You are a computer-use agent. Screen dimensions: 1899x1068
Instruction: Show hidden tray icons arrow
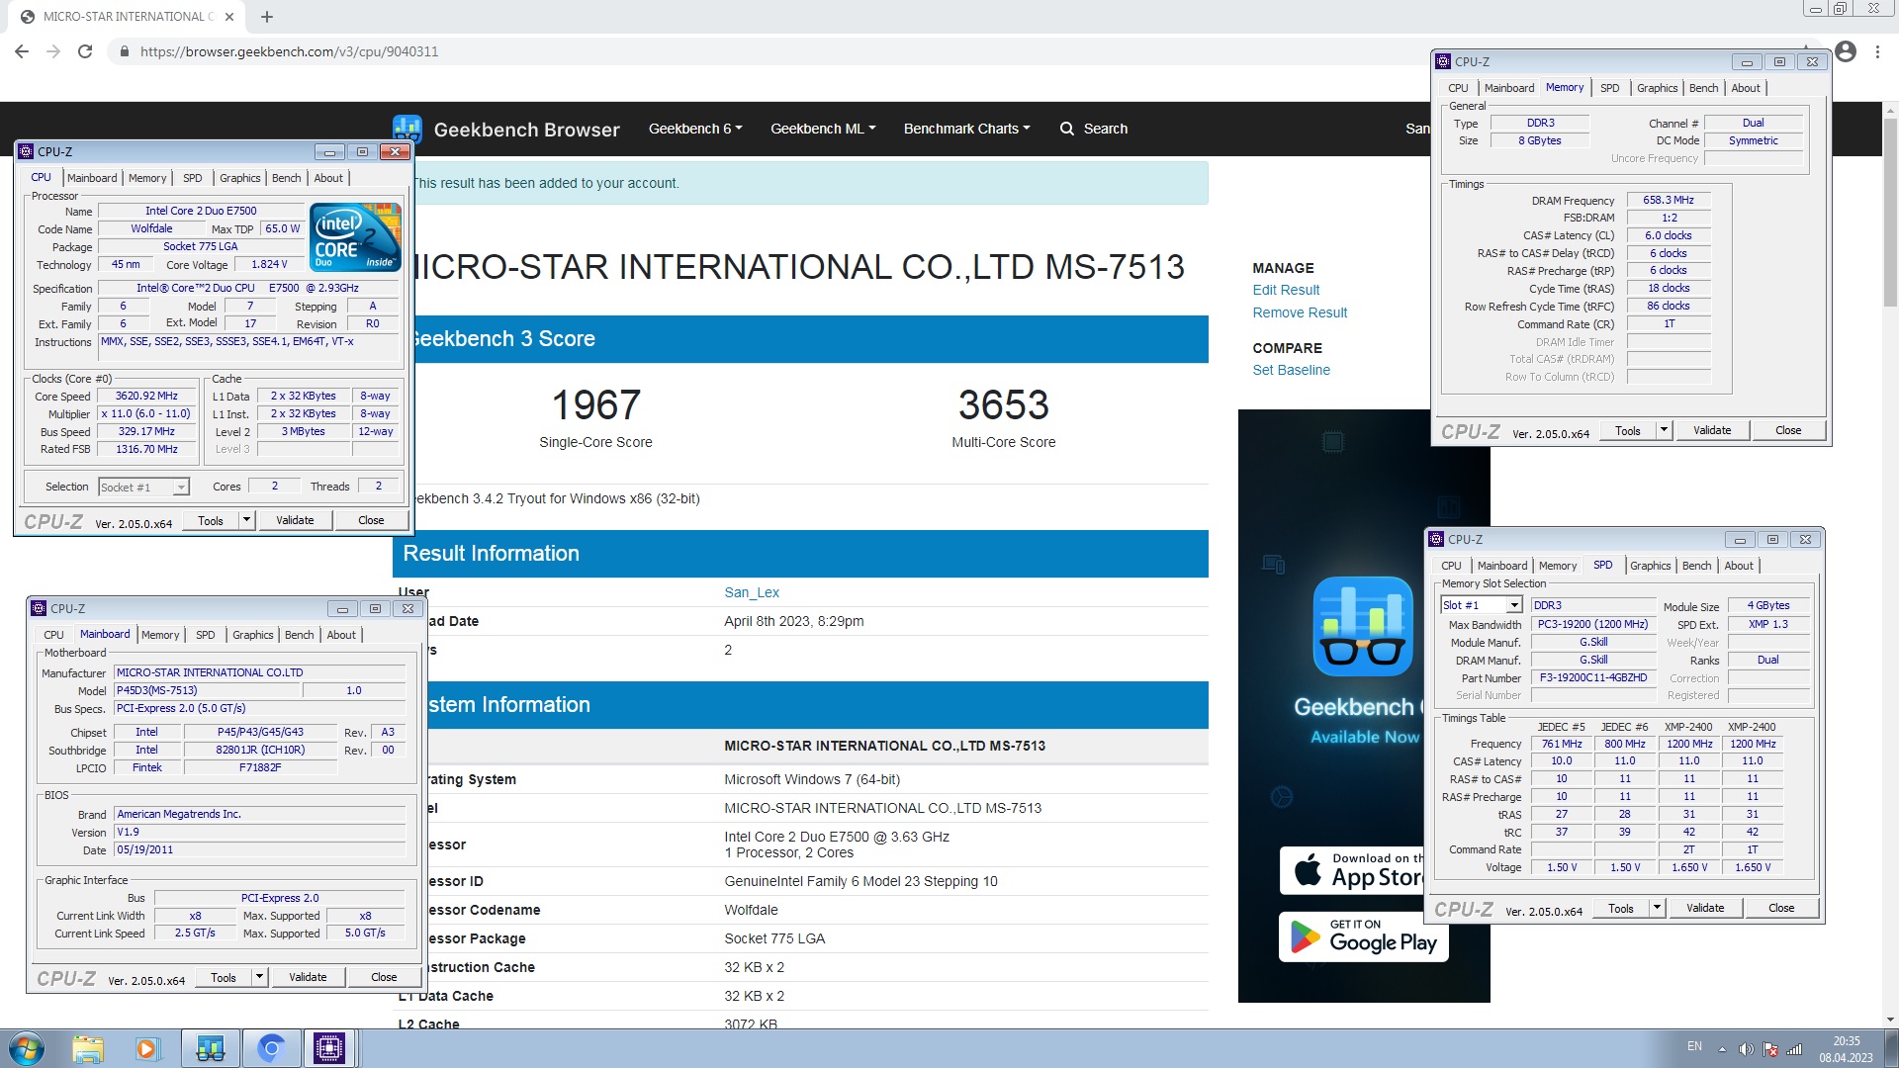1722,1049
